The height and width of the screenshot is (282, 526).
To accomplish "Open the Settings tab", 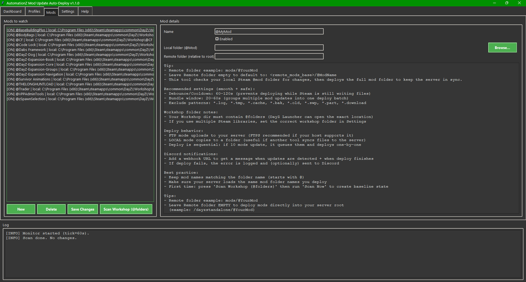I will point(68,11).
